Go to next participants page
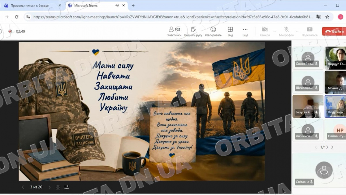 click(x=332, y=147)
